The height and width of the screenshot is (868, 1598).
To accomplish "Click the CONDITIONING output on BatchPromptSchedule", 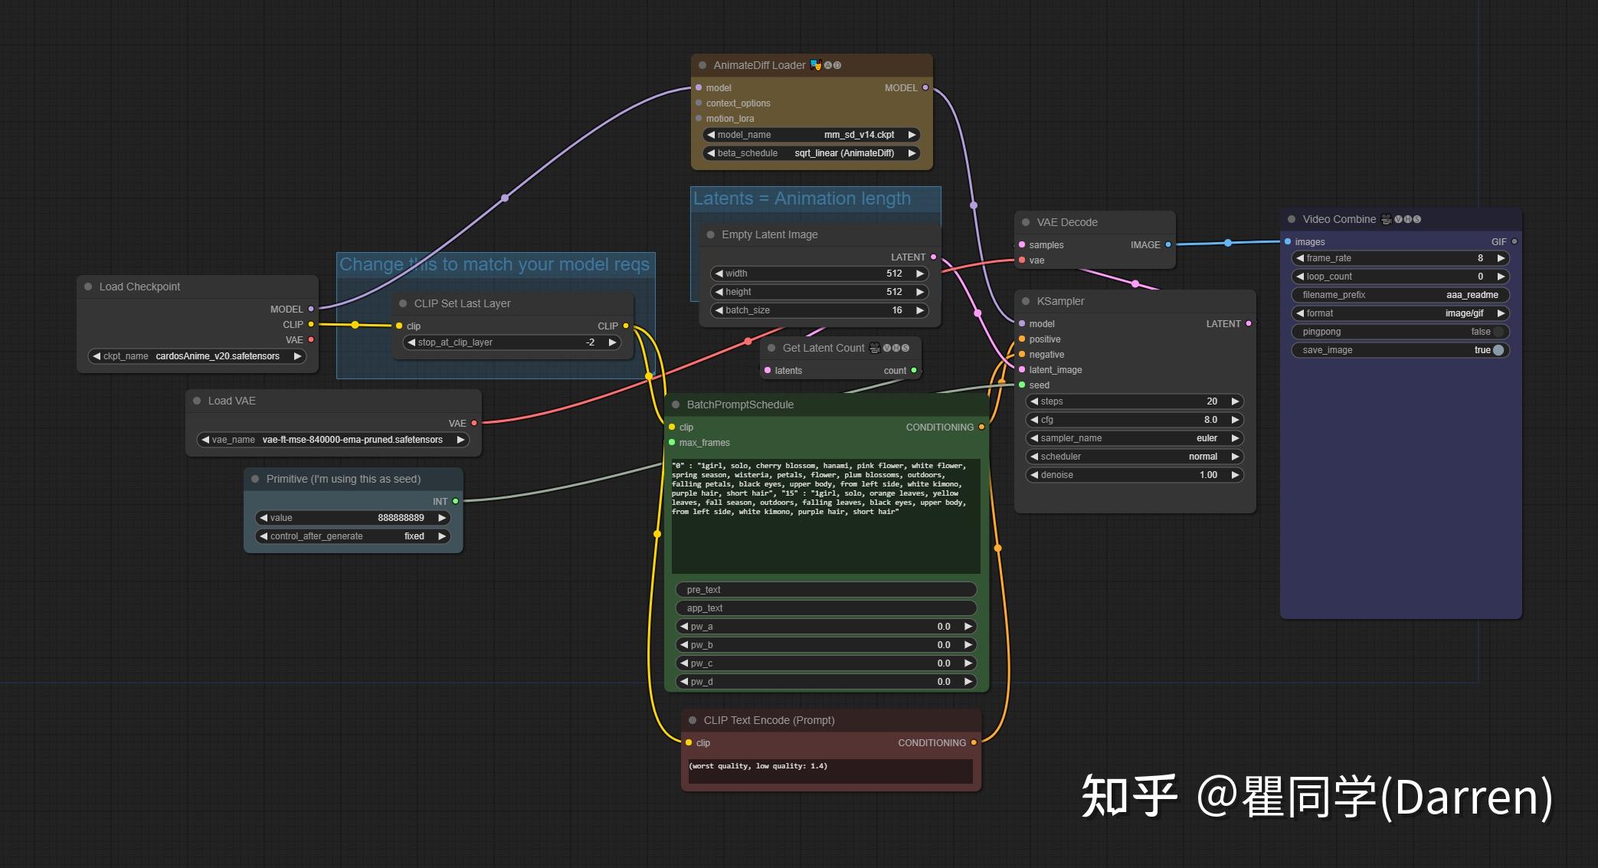I will tap(981, 427).
